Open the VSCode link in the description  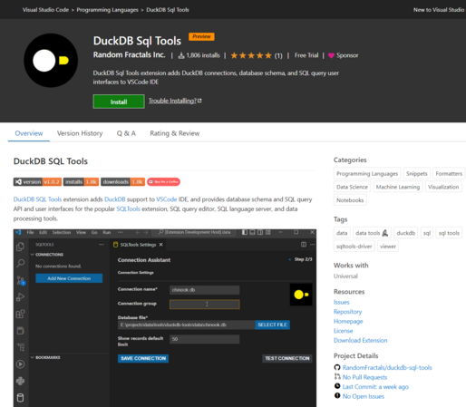pos(167,199)
